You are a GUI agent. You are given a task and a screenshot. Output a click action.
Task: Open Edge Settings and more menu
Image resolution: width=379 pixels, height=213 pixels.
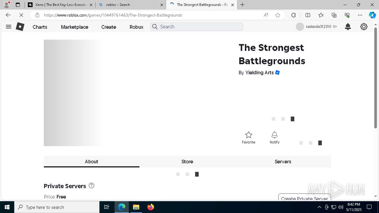coord(360,15)
